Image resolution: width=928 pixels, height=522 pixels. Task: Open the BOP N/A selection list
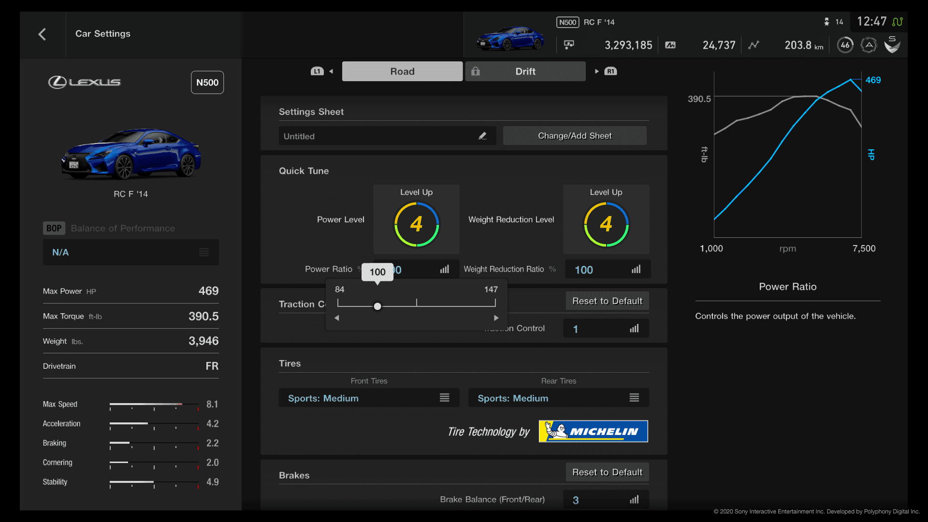click(x=131, y=252)
